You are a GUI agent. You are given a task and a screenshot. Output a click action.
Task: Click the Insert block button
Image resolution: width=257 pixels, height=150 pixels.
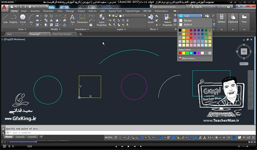coord(151,19)
